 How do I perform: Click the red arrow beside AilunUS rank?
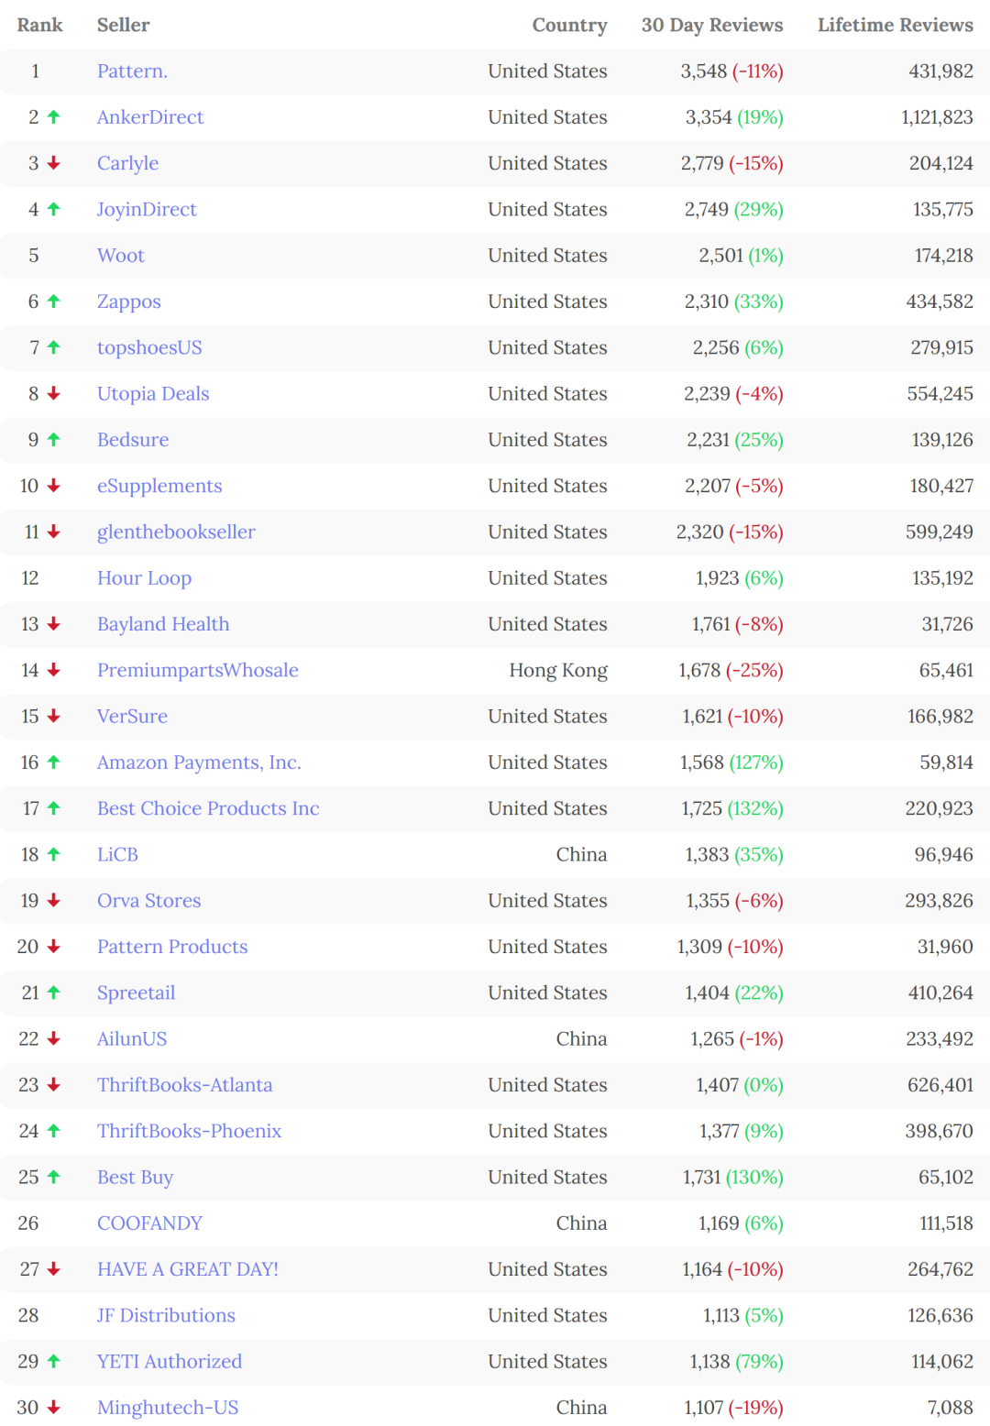tap(53, 1039)
